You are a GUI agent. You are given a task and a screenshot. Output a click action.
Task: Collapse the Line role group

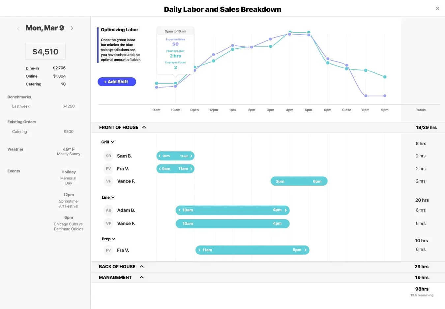tap(113, 197)
